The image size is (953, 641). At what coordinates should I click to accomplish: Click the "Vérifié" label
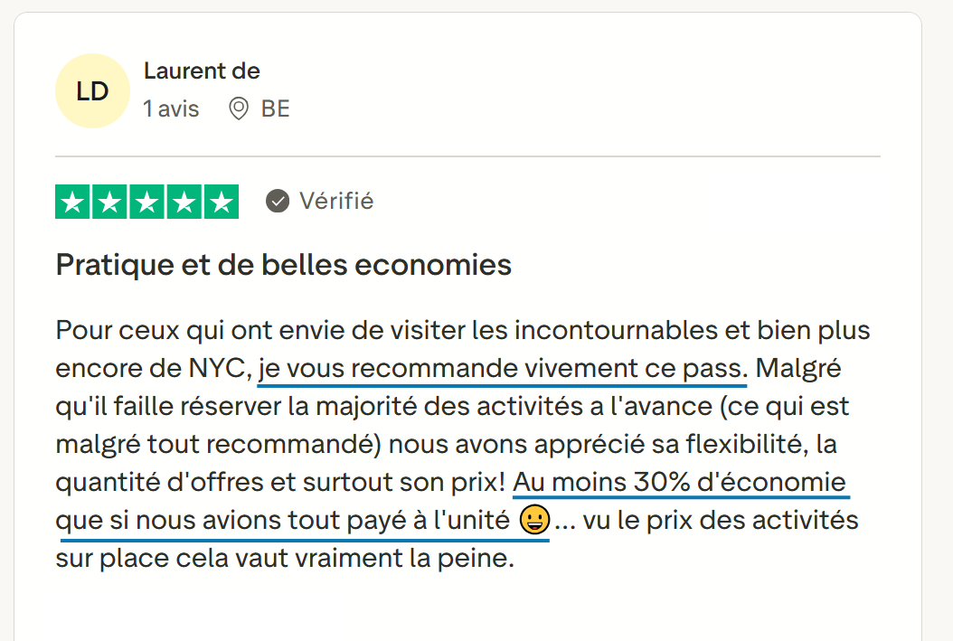[x=336, y=201]
